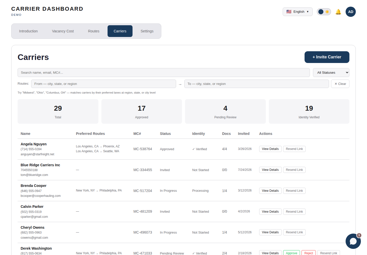Open the Routes tab
Viewport: 367px width, 255px height.
pyautogui.click(x=94, y=31)
